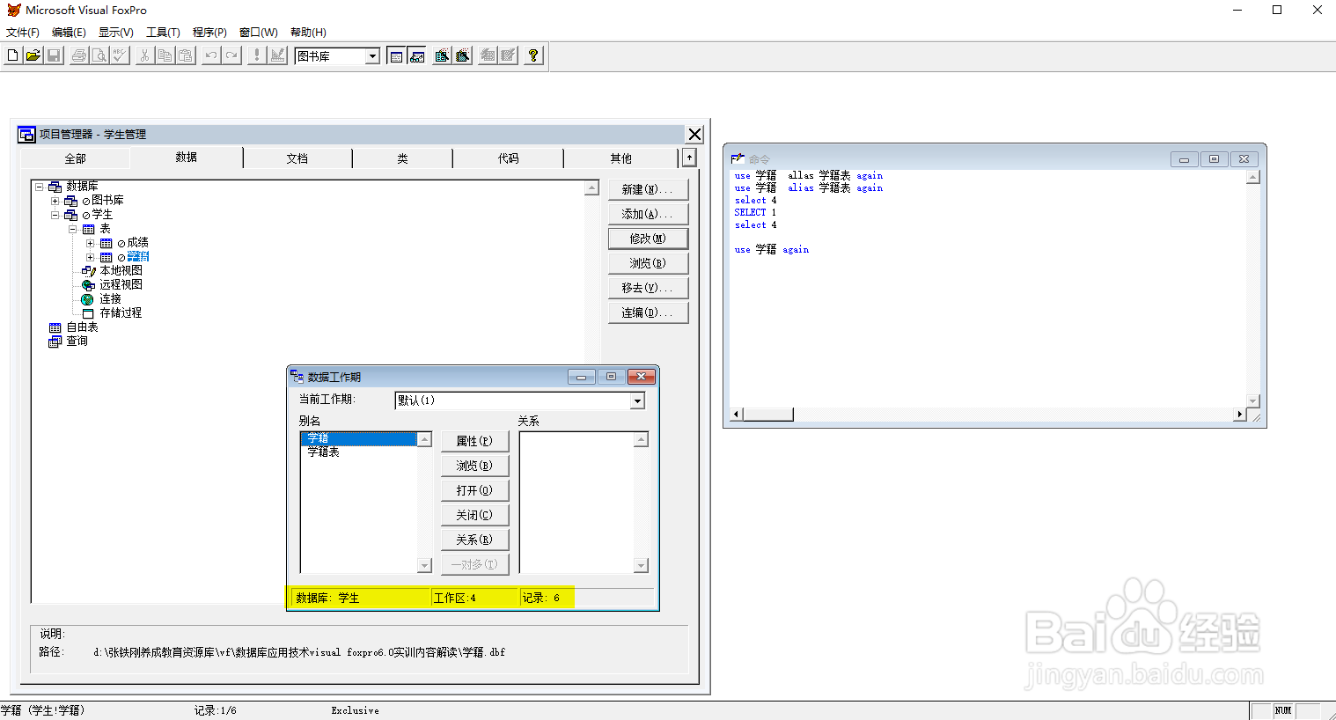The image size is (1336, 720).
Task: Switch to the 类 tab
Action: point(402,158)
